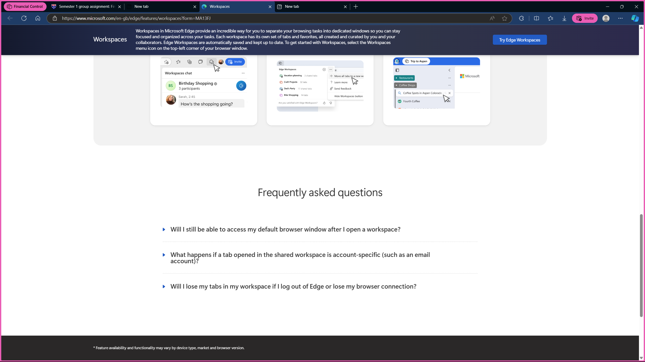Click the Workspaces page heading
645x362 pixels.
coord(110,39)
